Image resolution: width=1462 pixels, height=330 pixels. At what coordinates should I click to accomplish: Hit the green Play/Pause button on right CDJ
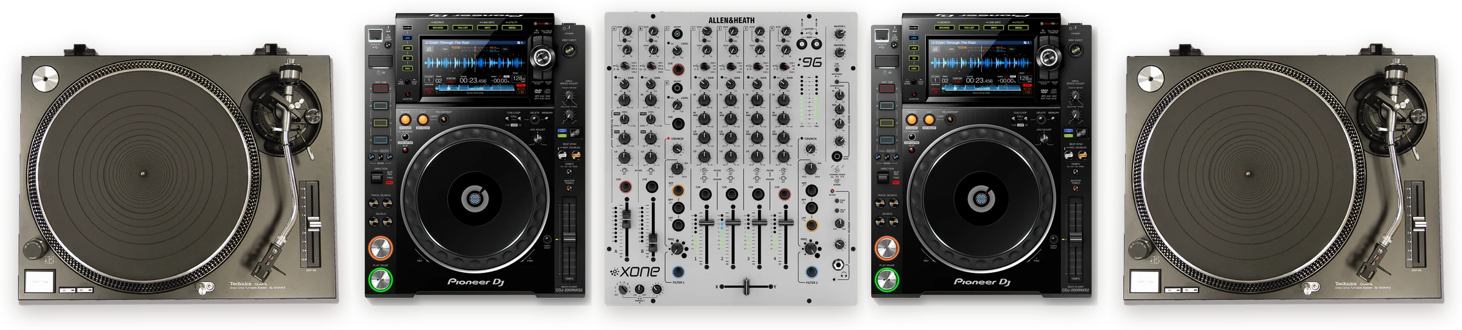887,280
